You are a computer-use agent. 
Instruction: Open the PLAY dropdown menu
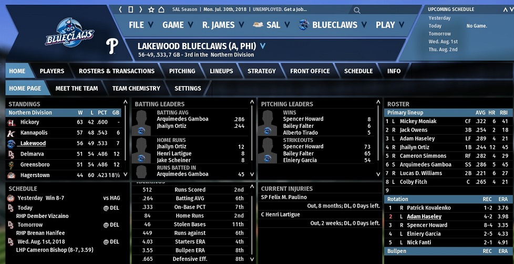point(390,25)
